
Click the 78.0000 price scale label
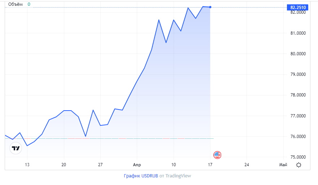pyautogui.click(x=298, y=95)
